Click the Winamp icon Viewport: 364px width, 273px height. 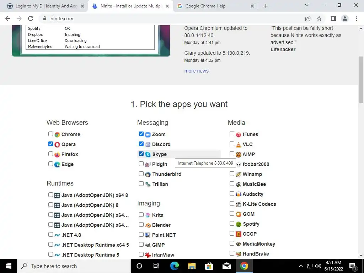pos(239,175)
